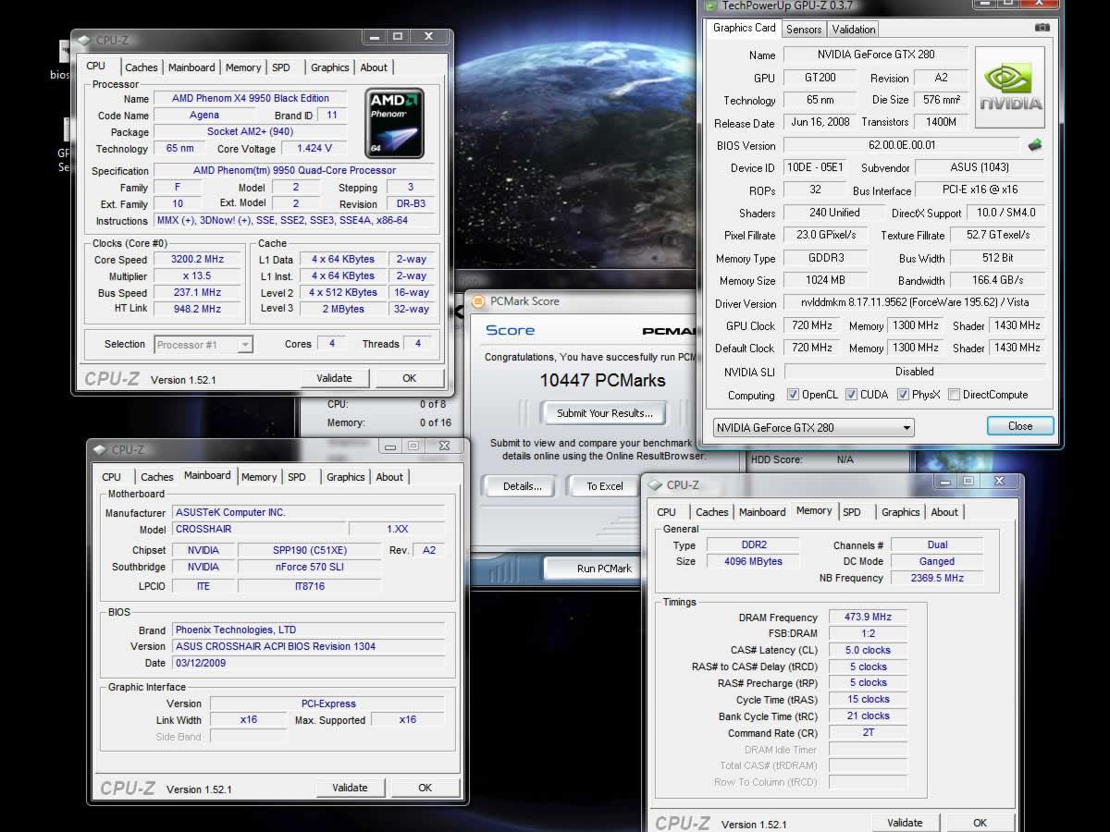Click the Close button in GPU-Z

[x=1020, y=426]
